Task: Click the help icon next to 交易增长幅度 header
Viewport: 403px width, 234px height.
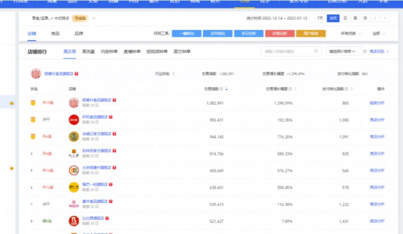Action: pyautogui.click(x=289, y=89)
